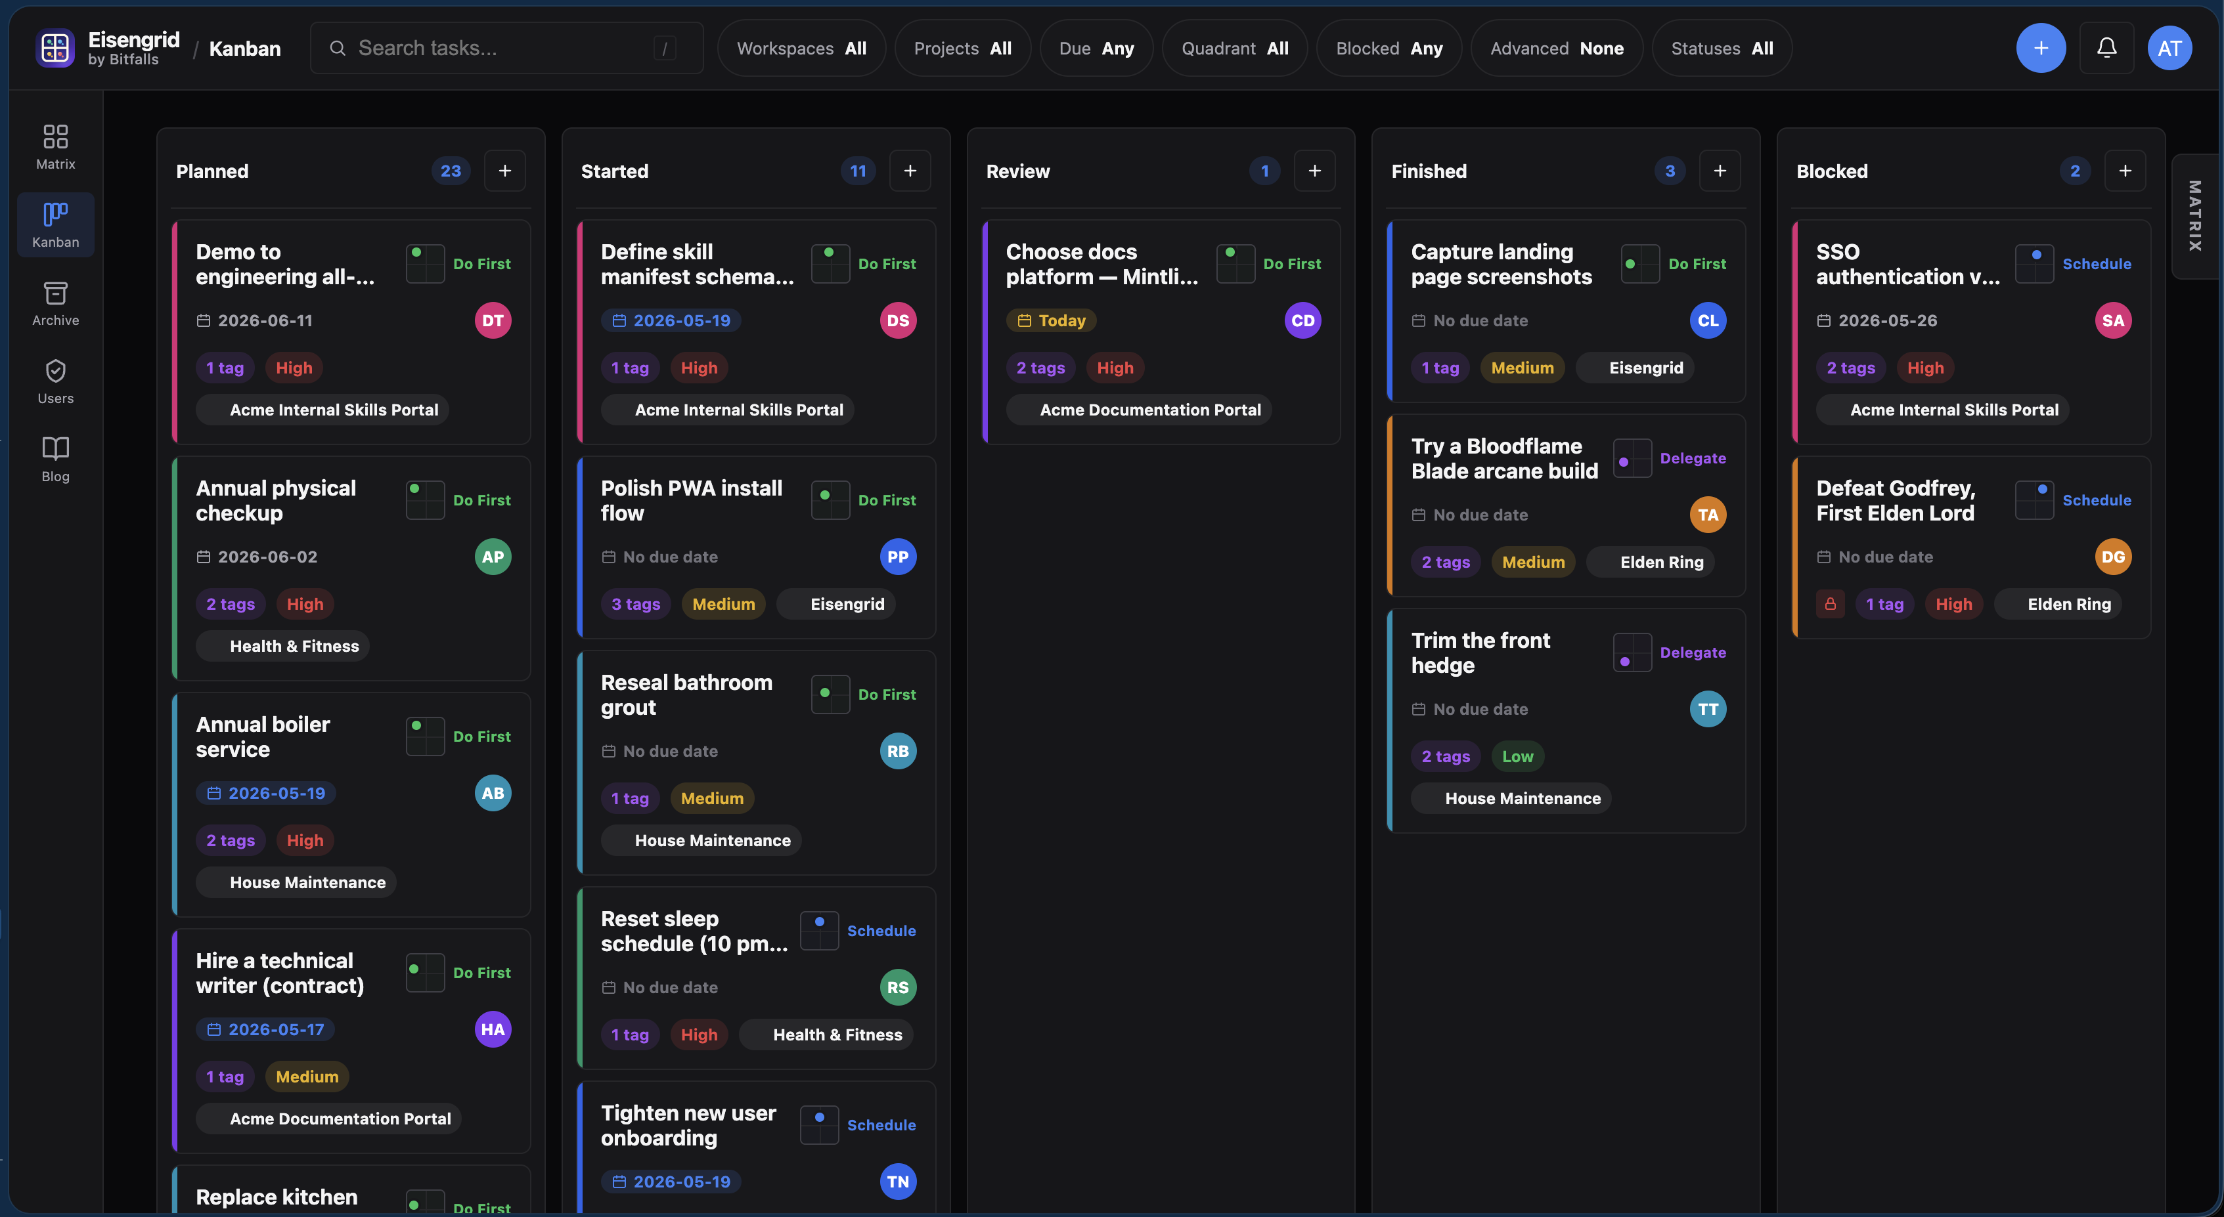2224x1217 pixels.
Task: Click the Finished column count badge 3
Action: tap(1670, 171)
